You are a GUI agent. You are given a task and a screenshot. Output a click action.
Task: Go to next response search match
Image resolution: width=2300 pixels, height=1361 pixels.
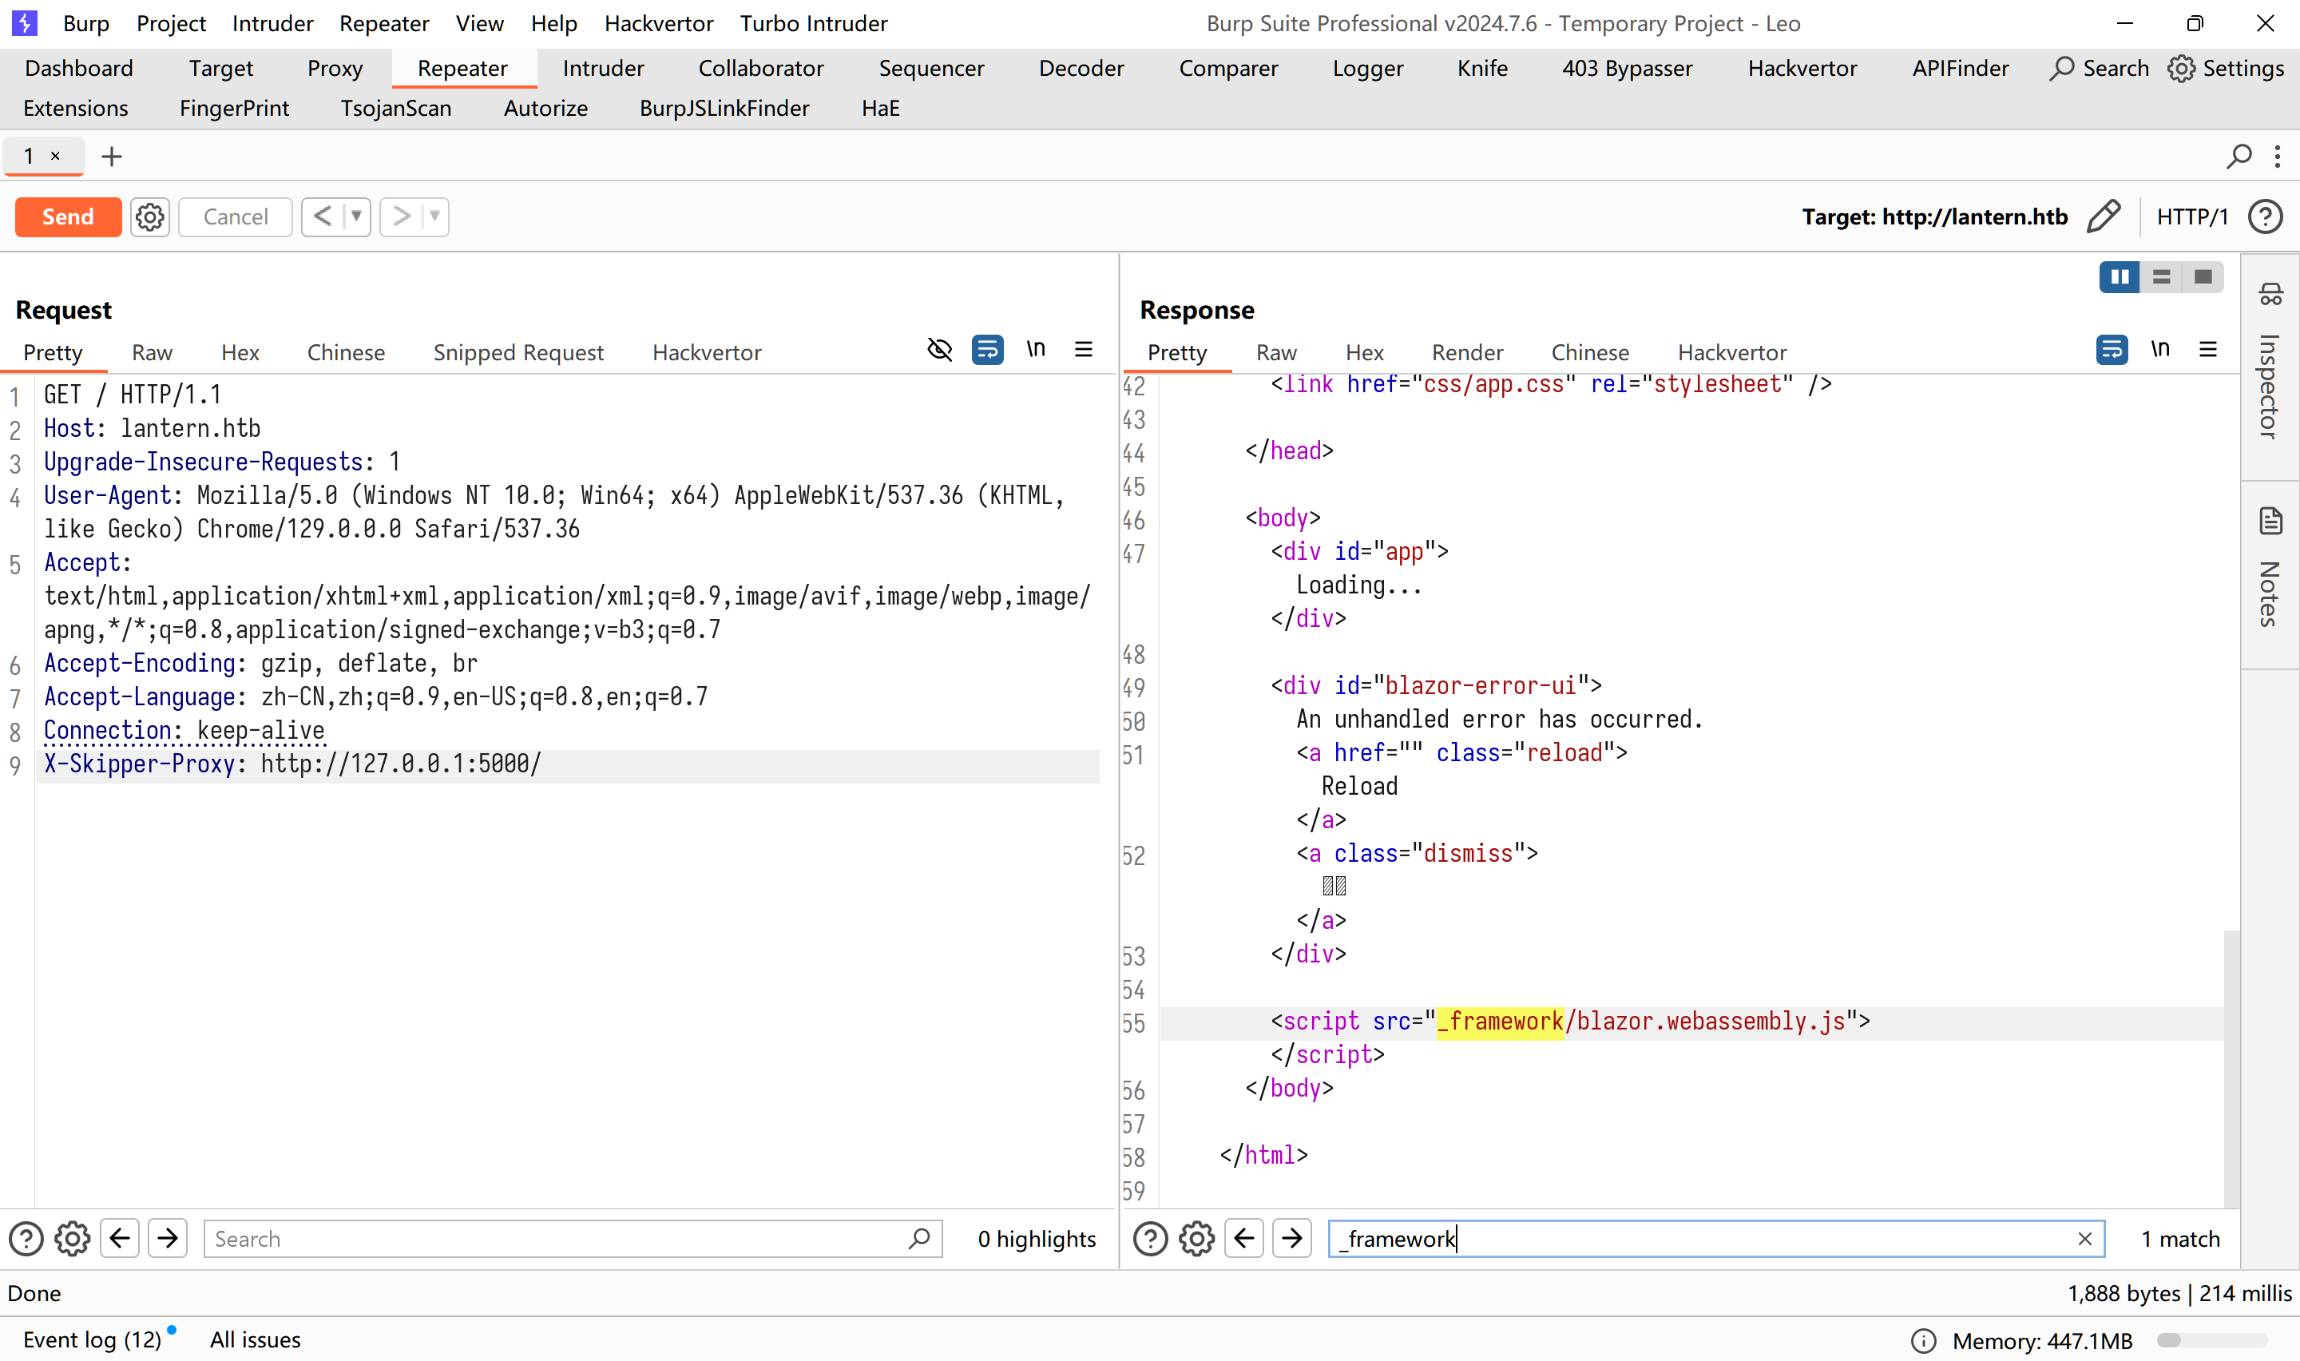tap(1292, 1239)
